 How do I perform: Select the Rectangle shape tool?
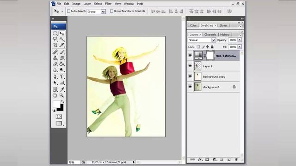tap(62, 83)
